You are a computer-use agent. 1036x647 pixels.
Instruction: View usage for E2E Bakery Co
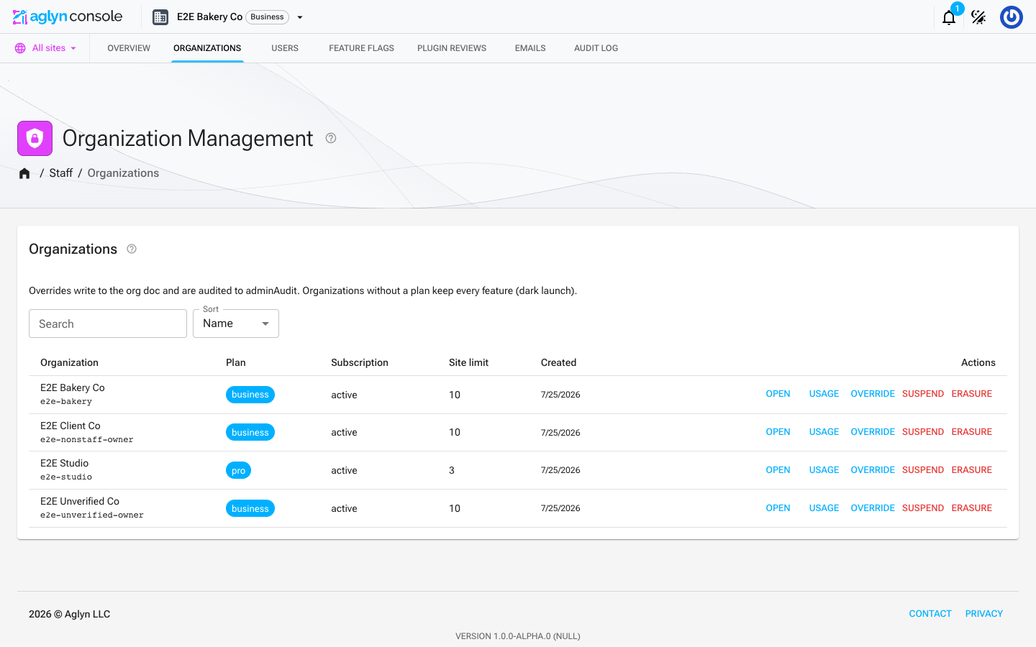click(x=824, y=394)
